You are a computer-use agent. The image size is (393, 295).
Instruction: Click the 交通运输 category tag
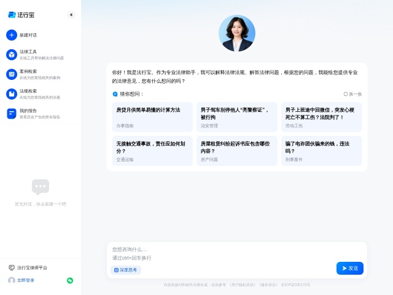point(125,160)
